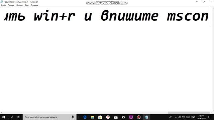214x120 pixels.
Task: Click the word "mscon" in the text
Action: tap(188, 16)
